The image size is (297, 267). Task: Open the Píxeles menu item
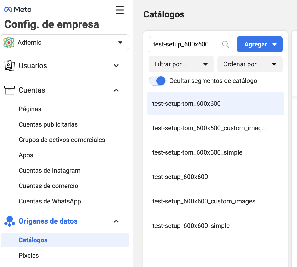(x=29, y=256)
